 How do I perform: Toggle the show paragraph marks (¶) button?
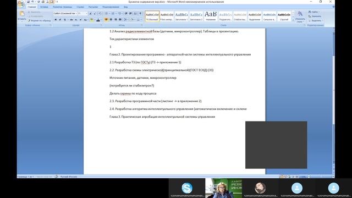(140, 14)
